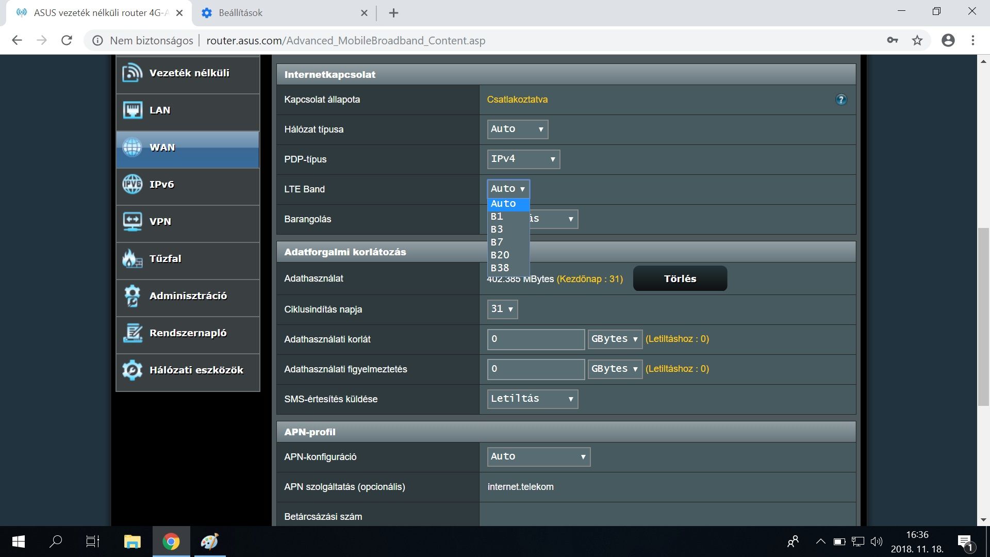Click the Tűzfal firewall icon
Viewport: 990px width, 557px height.
coord(133,258)
